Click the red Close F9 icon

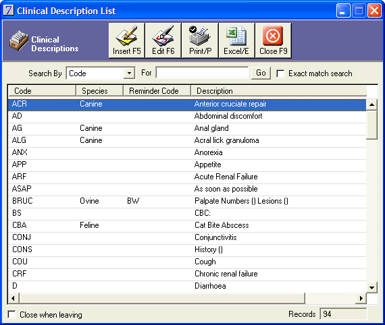[273, 36]
